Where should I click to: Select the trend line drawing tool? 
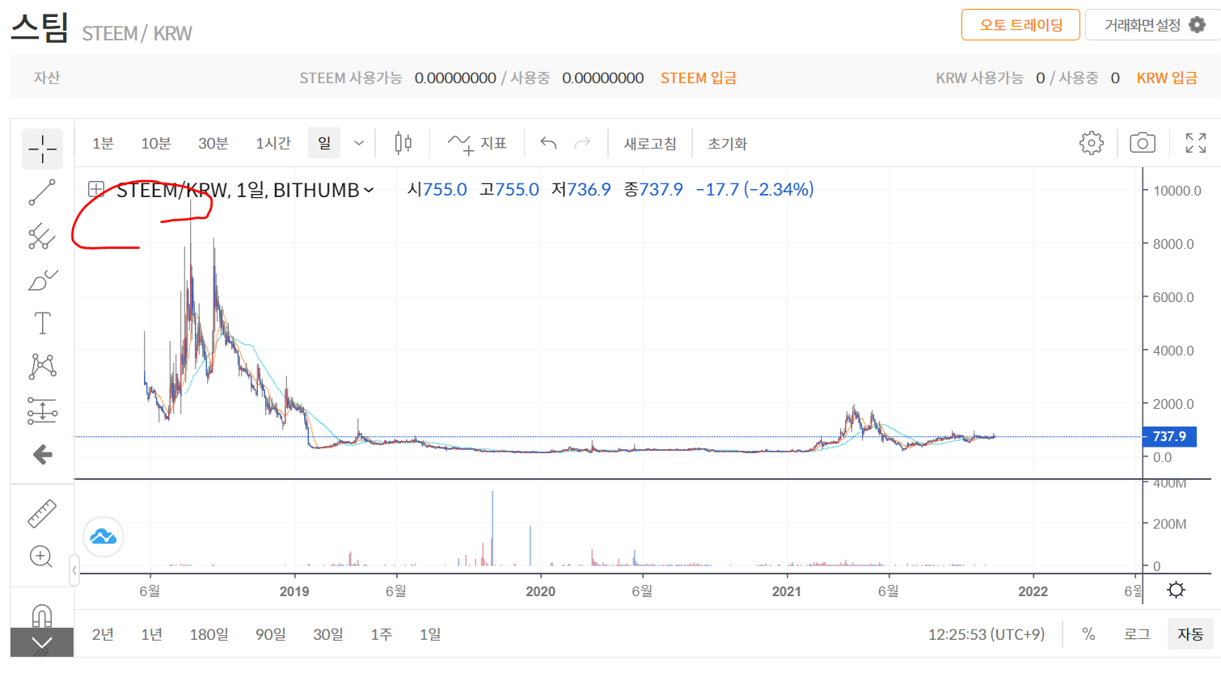click(x=42, y=192)
